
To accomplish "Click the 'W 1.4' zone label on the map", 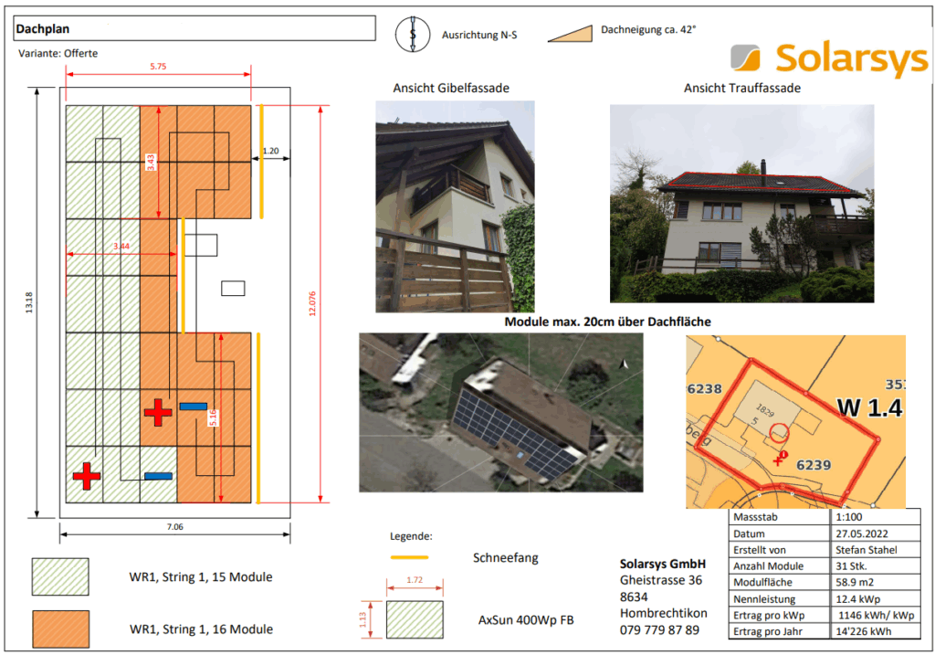I will (x=869, y=407).
